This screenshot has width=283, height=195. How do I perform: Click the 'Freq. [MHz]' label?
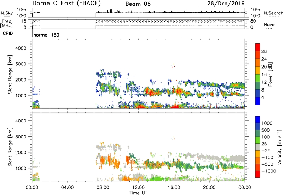pos(7,24)
